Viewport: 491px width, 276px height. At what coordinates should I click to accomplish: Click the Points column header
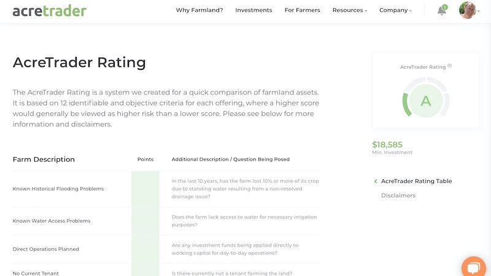coord(145,159)
